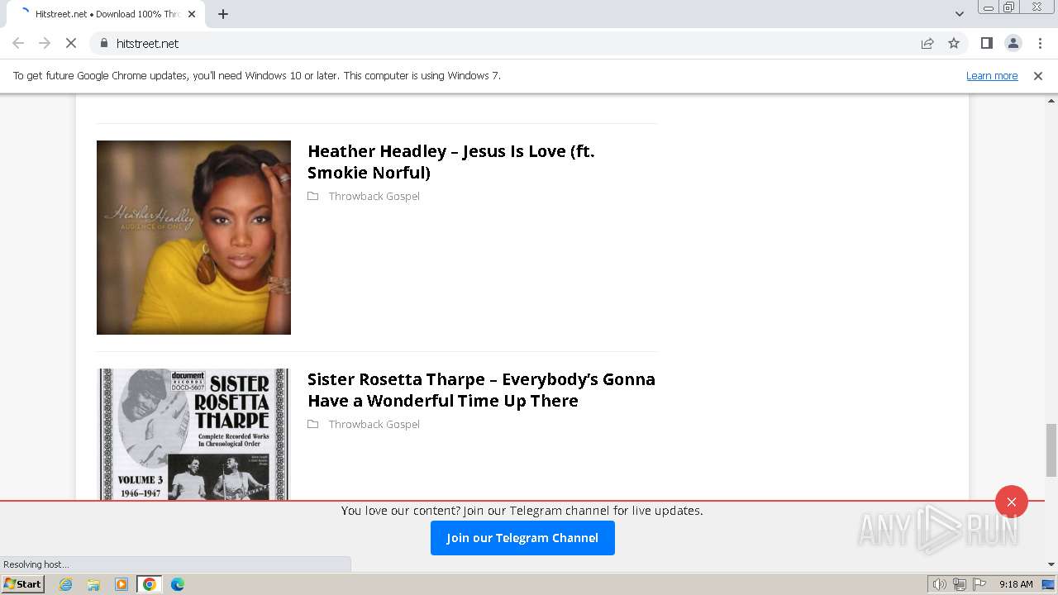Open the Chrome profile avatar

1013,43
